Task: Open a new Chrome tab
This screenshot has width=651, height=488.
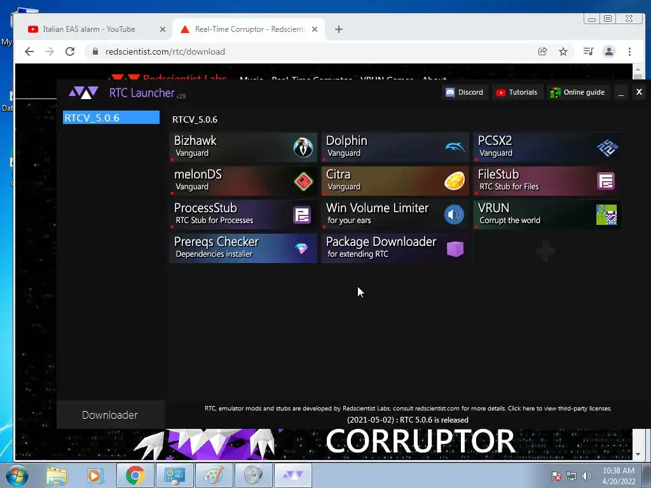Action: pyautogui.click(x=338, y=29)
